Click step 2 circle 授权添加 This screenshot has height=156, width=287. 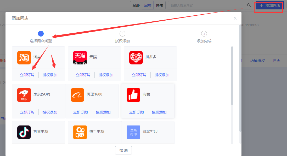point(122,34)
